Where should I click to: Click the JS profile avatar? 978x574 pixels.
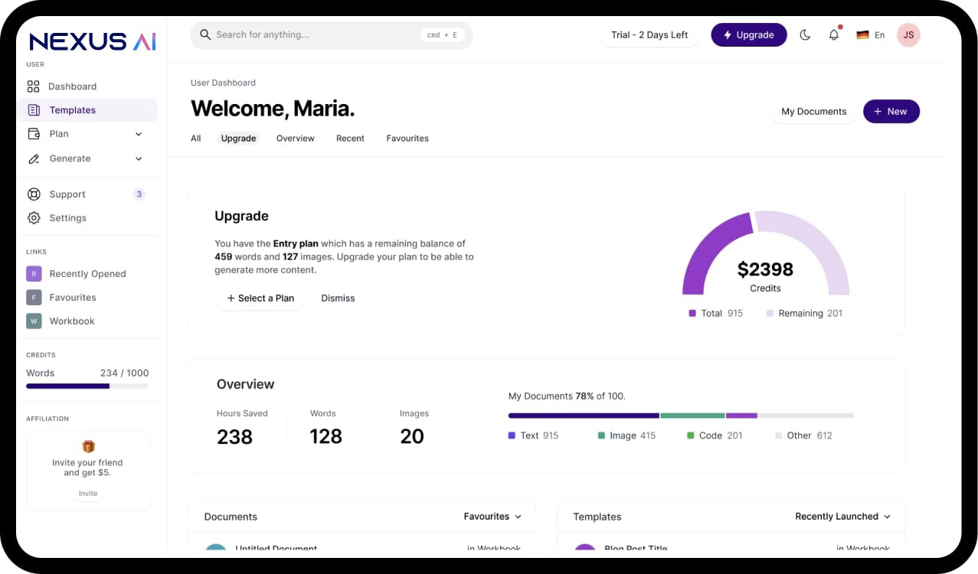pos(908,34)
